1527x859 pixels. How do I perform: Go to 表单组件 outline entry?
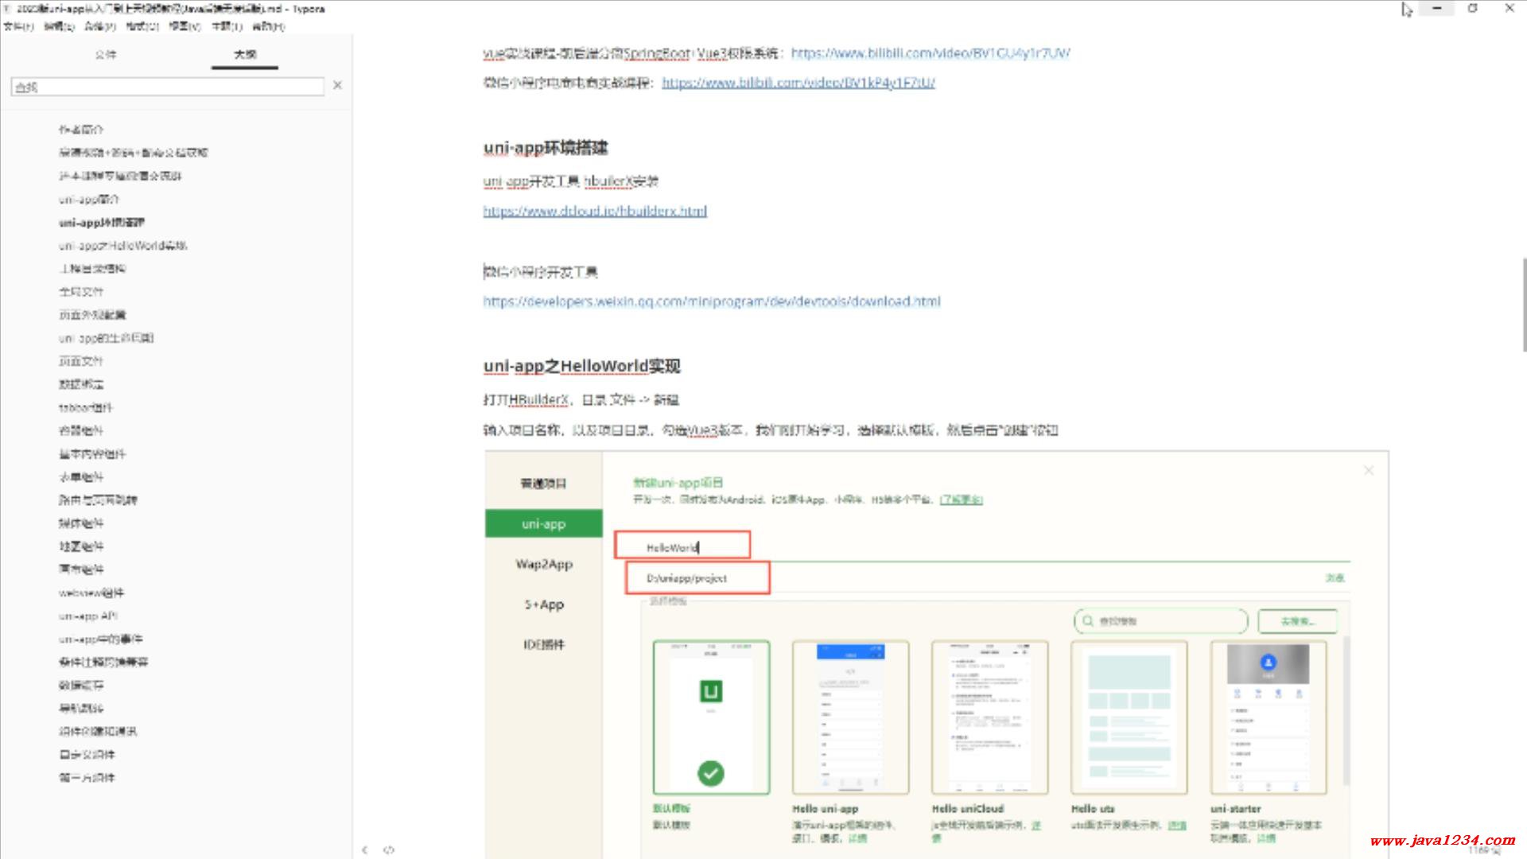[x=81, y=476]
